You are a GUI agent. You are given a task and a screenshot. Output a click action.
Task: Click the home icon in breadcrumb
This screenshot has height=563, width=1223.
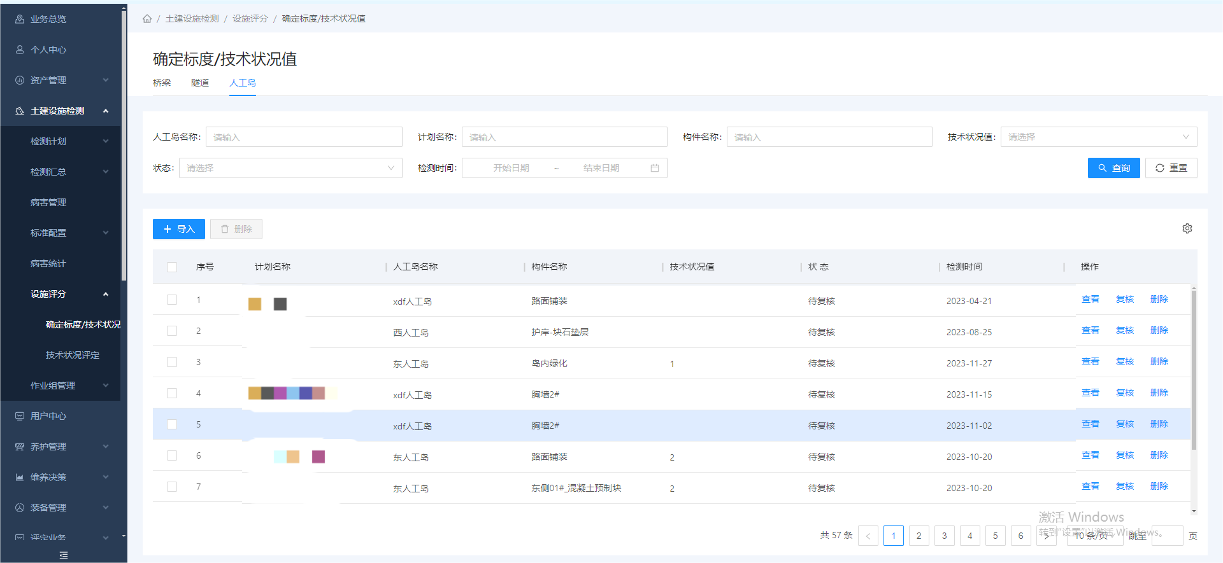(147, 18)
